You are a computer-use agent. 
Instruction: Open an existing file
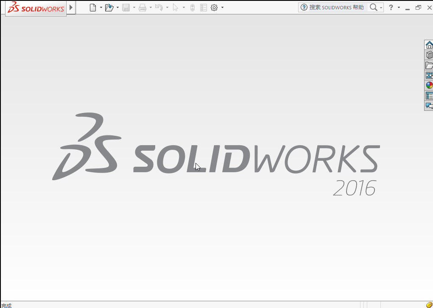click(109, 7)
